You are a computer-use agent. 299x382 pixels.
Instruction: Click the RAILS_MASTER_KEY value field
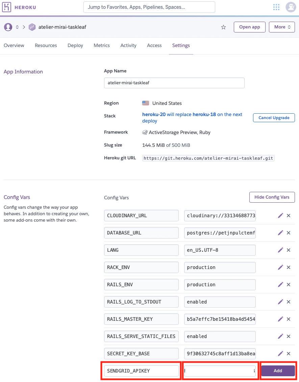click(220, 319)
